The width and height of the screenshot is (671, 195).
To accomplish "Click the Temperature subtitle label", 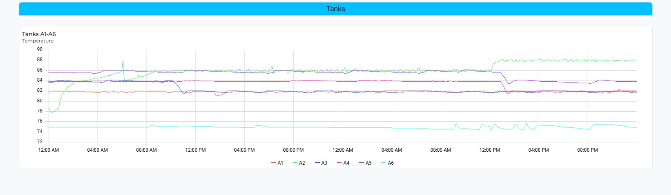I will tap(38, 41).
